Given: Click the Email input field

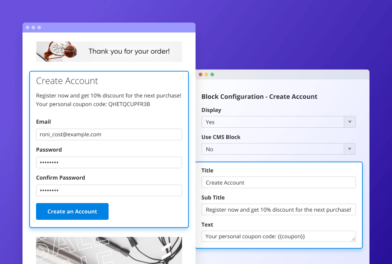Looking at the screenshot, I should (109, 134).
